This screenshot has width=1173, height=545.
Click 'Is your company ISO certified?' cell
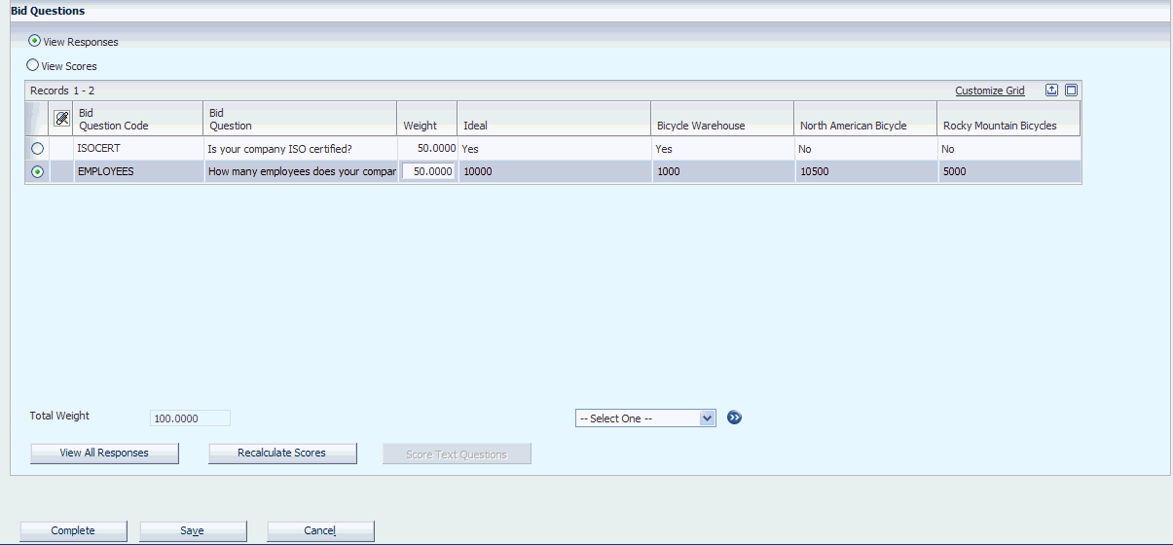(x=300, y=149)
